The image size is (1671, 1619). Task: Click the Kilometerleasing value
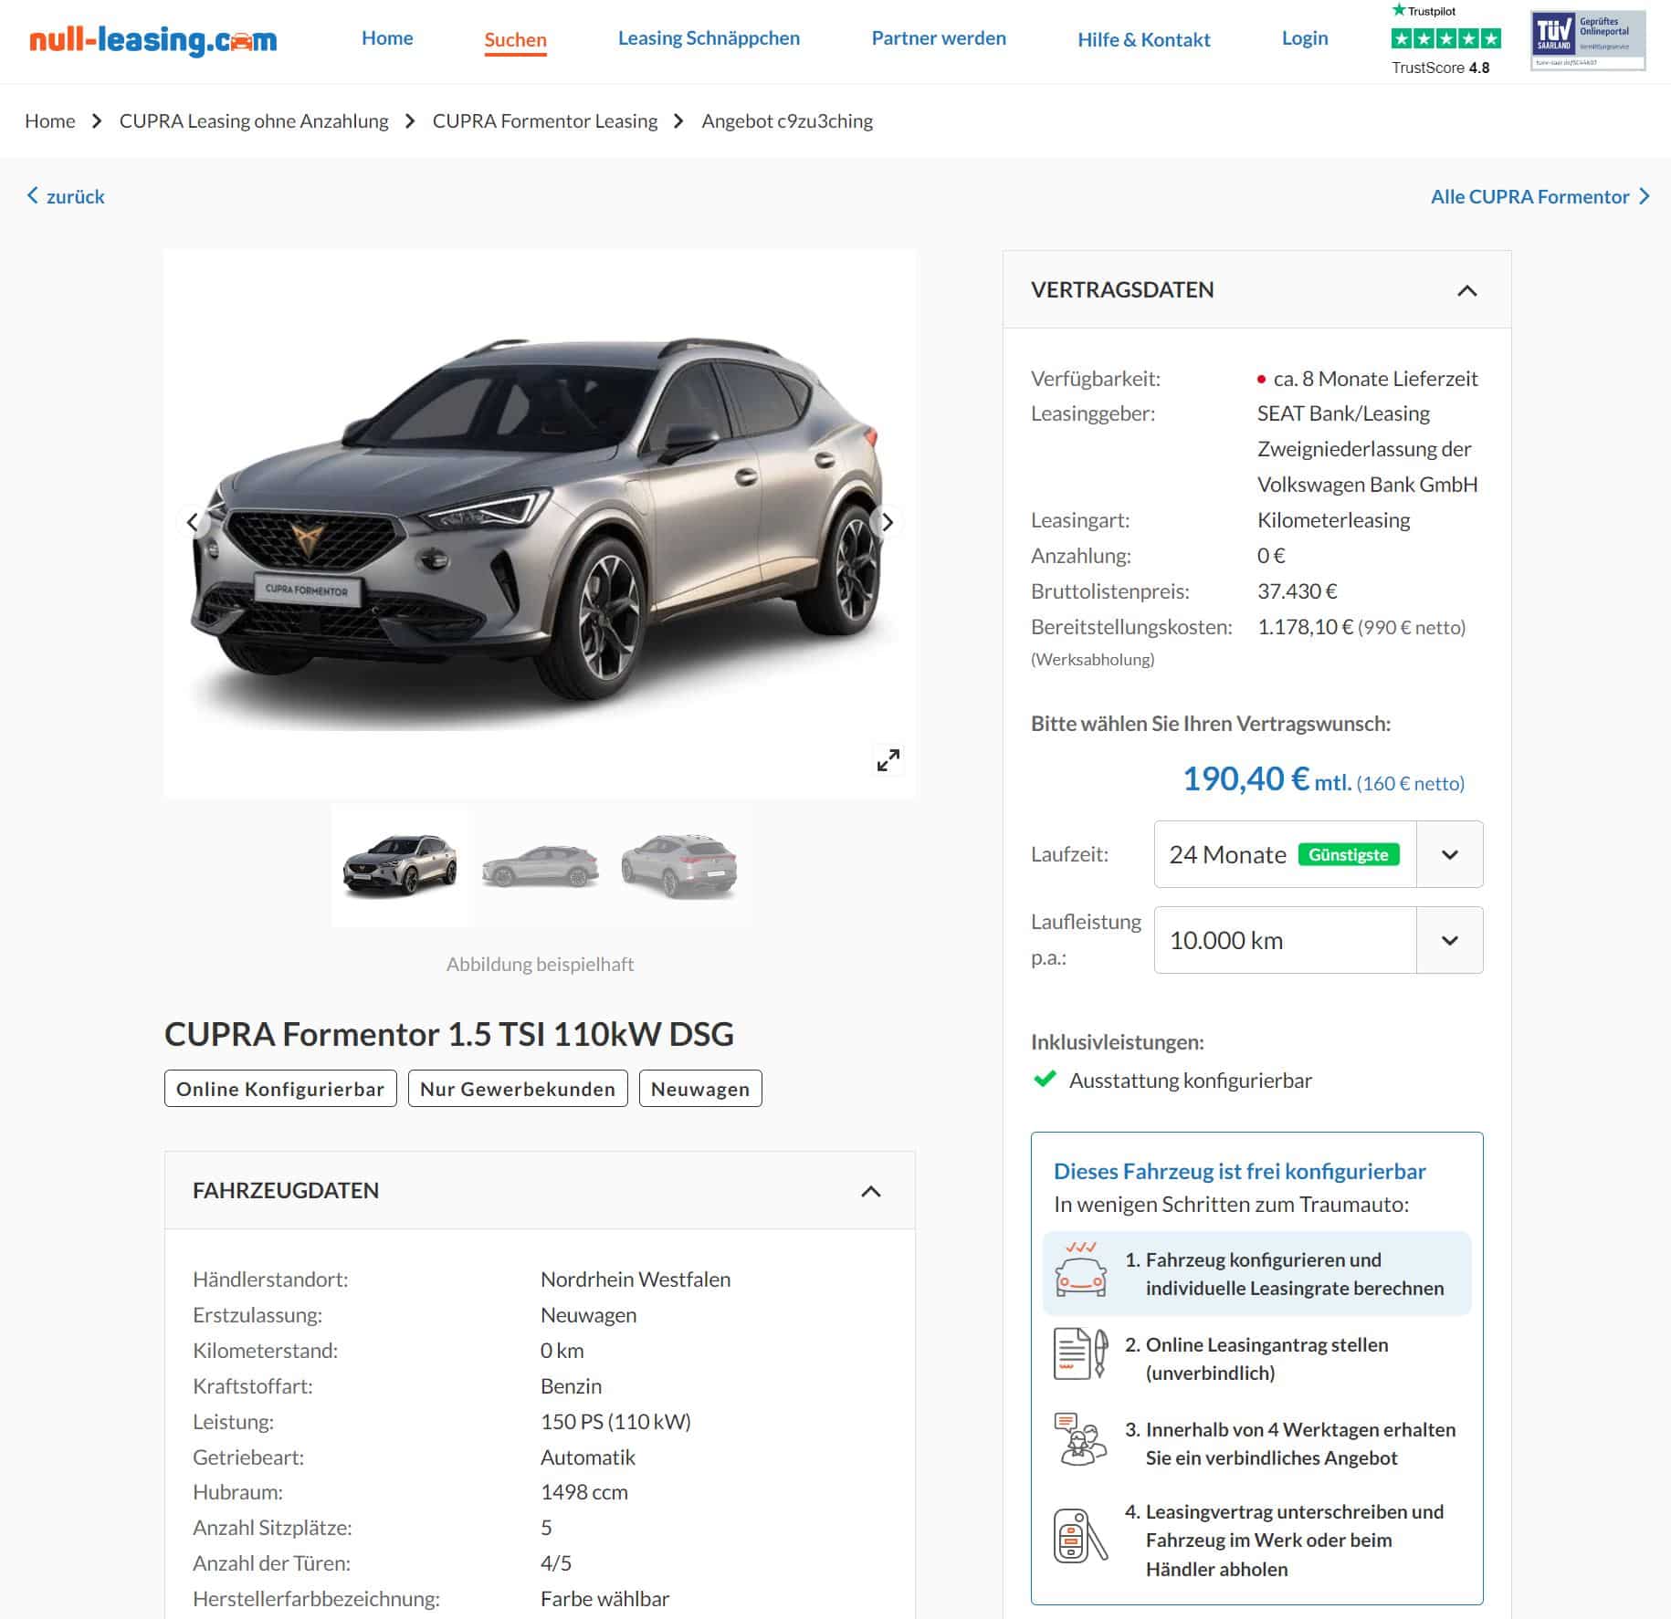[x=1333, y=520]
